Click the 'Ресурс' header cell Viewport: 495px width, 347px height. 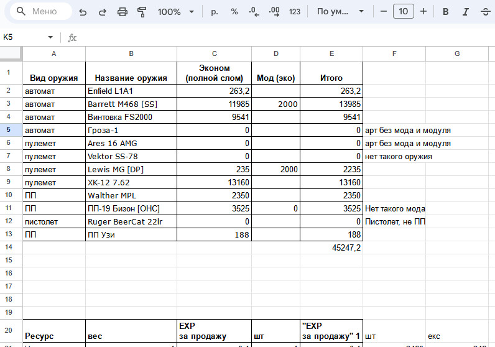(x=54, y=331)
